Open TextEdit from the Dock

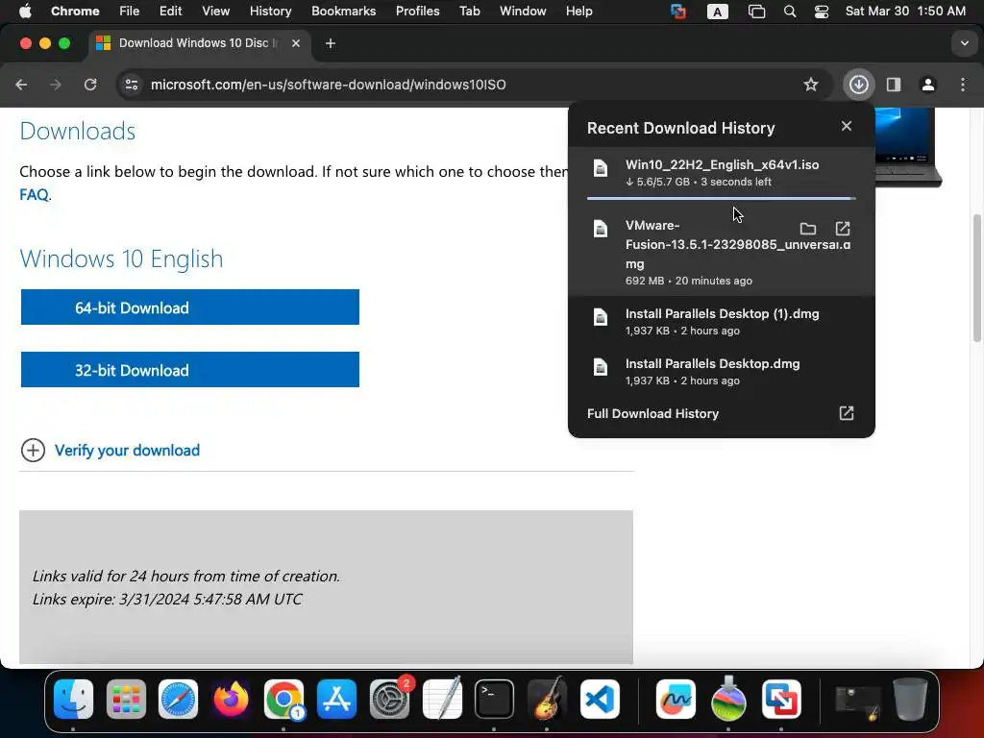tap(442, 699)
